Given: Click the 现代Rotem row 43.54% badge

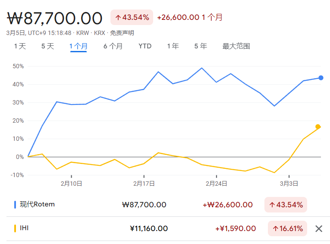Looking at the screenshot, I should click(286, 205).
